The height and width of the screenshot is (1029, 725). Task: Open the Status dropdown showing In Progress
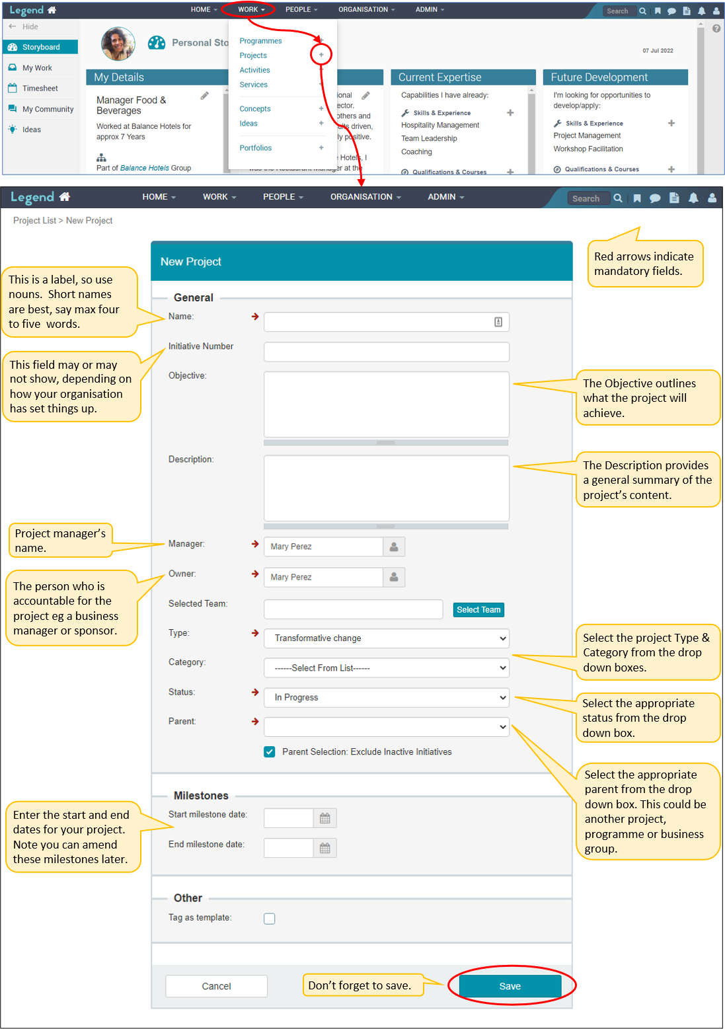pos(387,697)
